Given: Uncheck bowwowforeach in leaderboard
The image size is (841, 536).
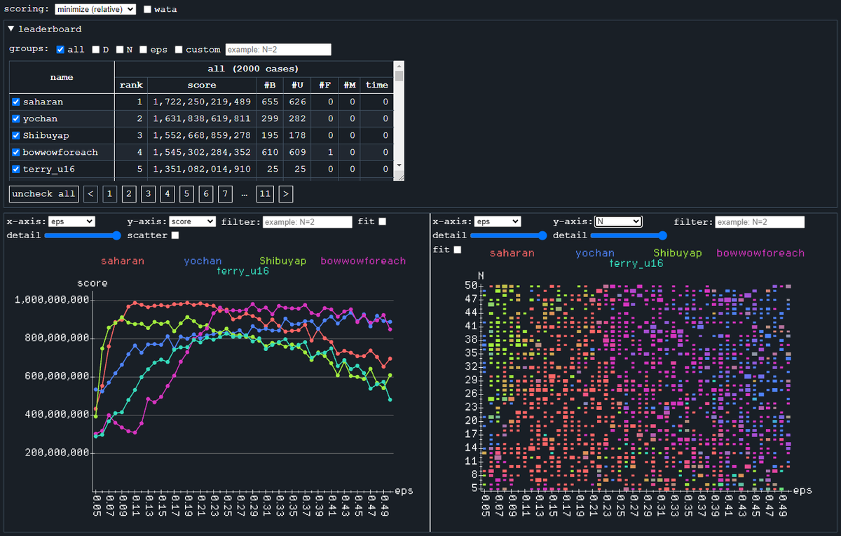Looking at the screenshot, I should click(16, 152).
